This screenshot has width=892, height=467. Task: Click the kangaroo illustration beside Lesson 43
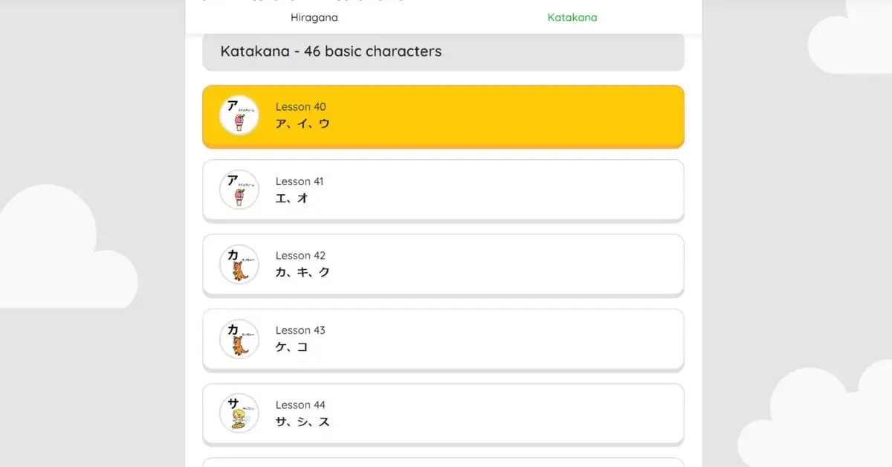[238, 339]
